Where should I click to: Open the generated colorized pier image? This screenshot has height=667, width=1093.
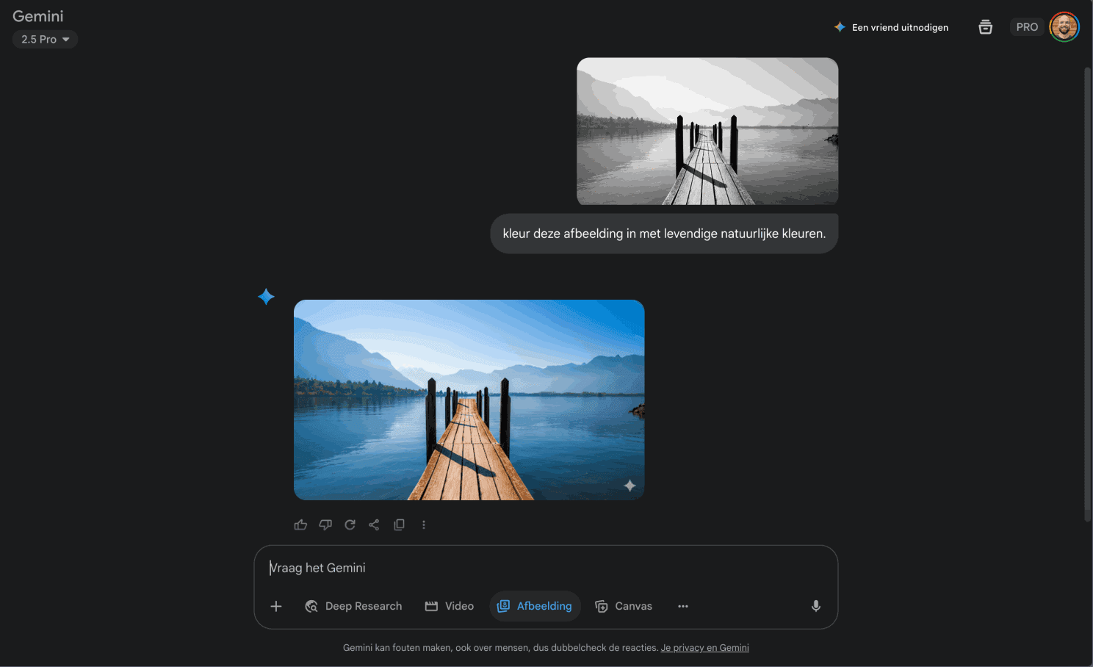(x=469, y=400)
